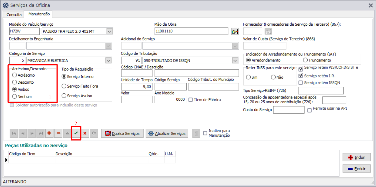Select the Desconto radio option
Screen dimensions: 376x187
(15, 82)
